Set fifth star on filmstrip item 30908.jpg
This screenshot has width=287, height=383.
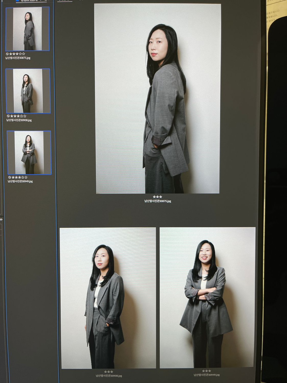pyautogui.click(x=25, y=116)
